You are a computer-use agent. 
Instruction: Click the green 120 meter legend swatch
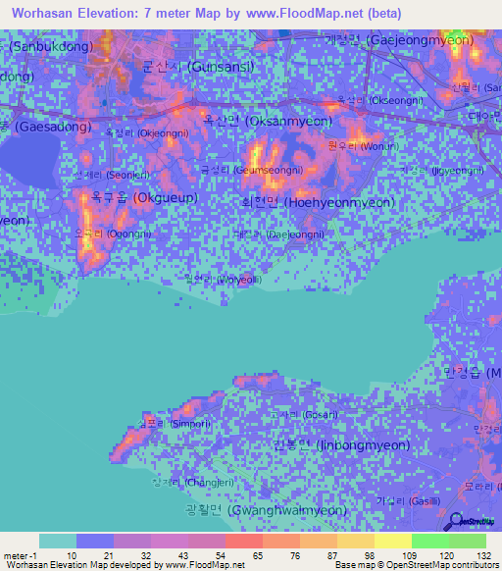coord(468,542)
